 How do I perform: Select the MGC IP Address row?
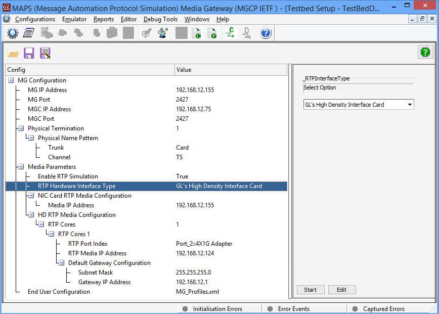pyautogui.click(x=147, y=109)
